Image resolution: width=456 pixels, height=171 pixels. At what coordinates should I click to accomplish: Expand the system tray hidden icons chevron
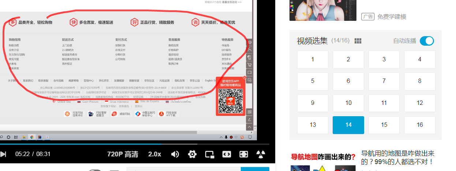tap(221, 137)
